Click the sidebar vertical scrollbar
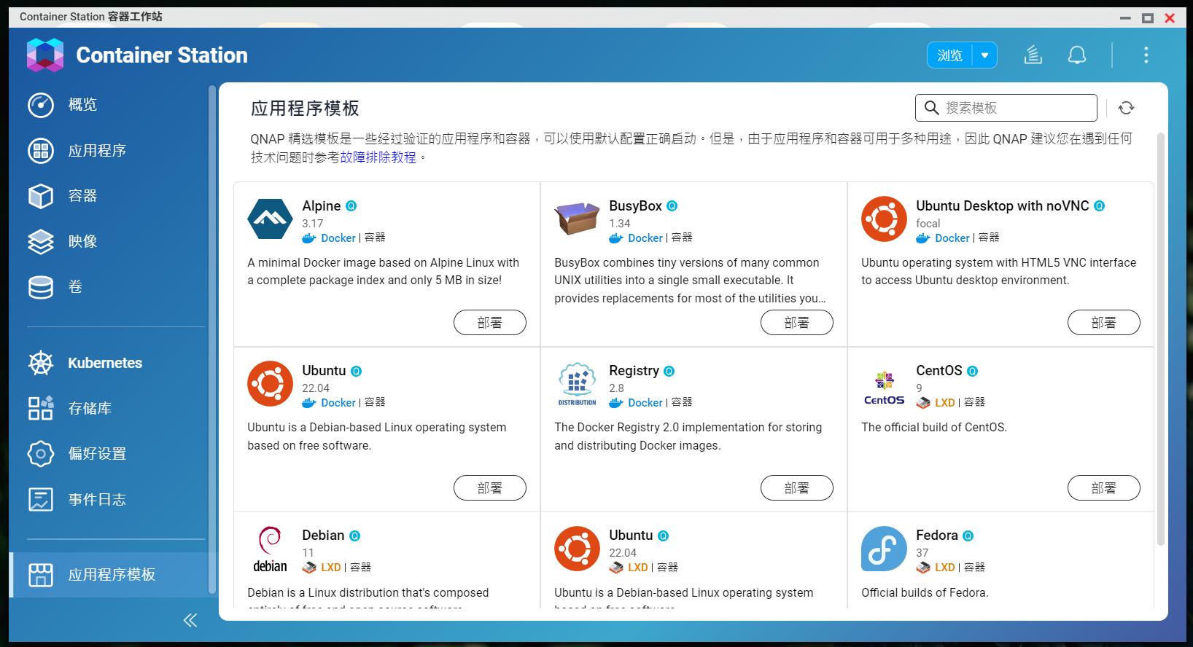 click(212, 340)
